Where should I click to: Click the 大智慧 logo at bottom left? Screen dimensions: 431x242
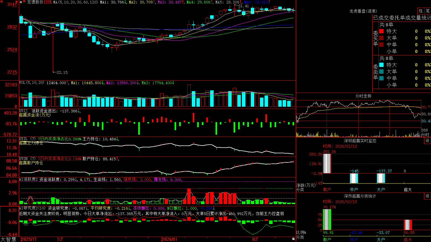(x=8, y=239)
